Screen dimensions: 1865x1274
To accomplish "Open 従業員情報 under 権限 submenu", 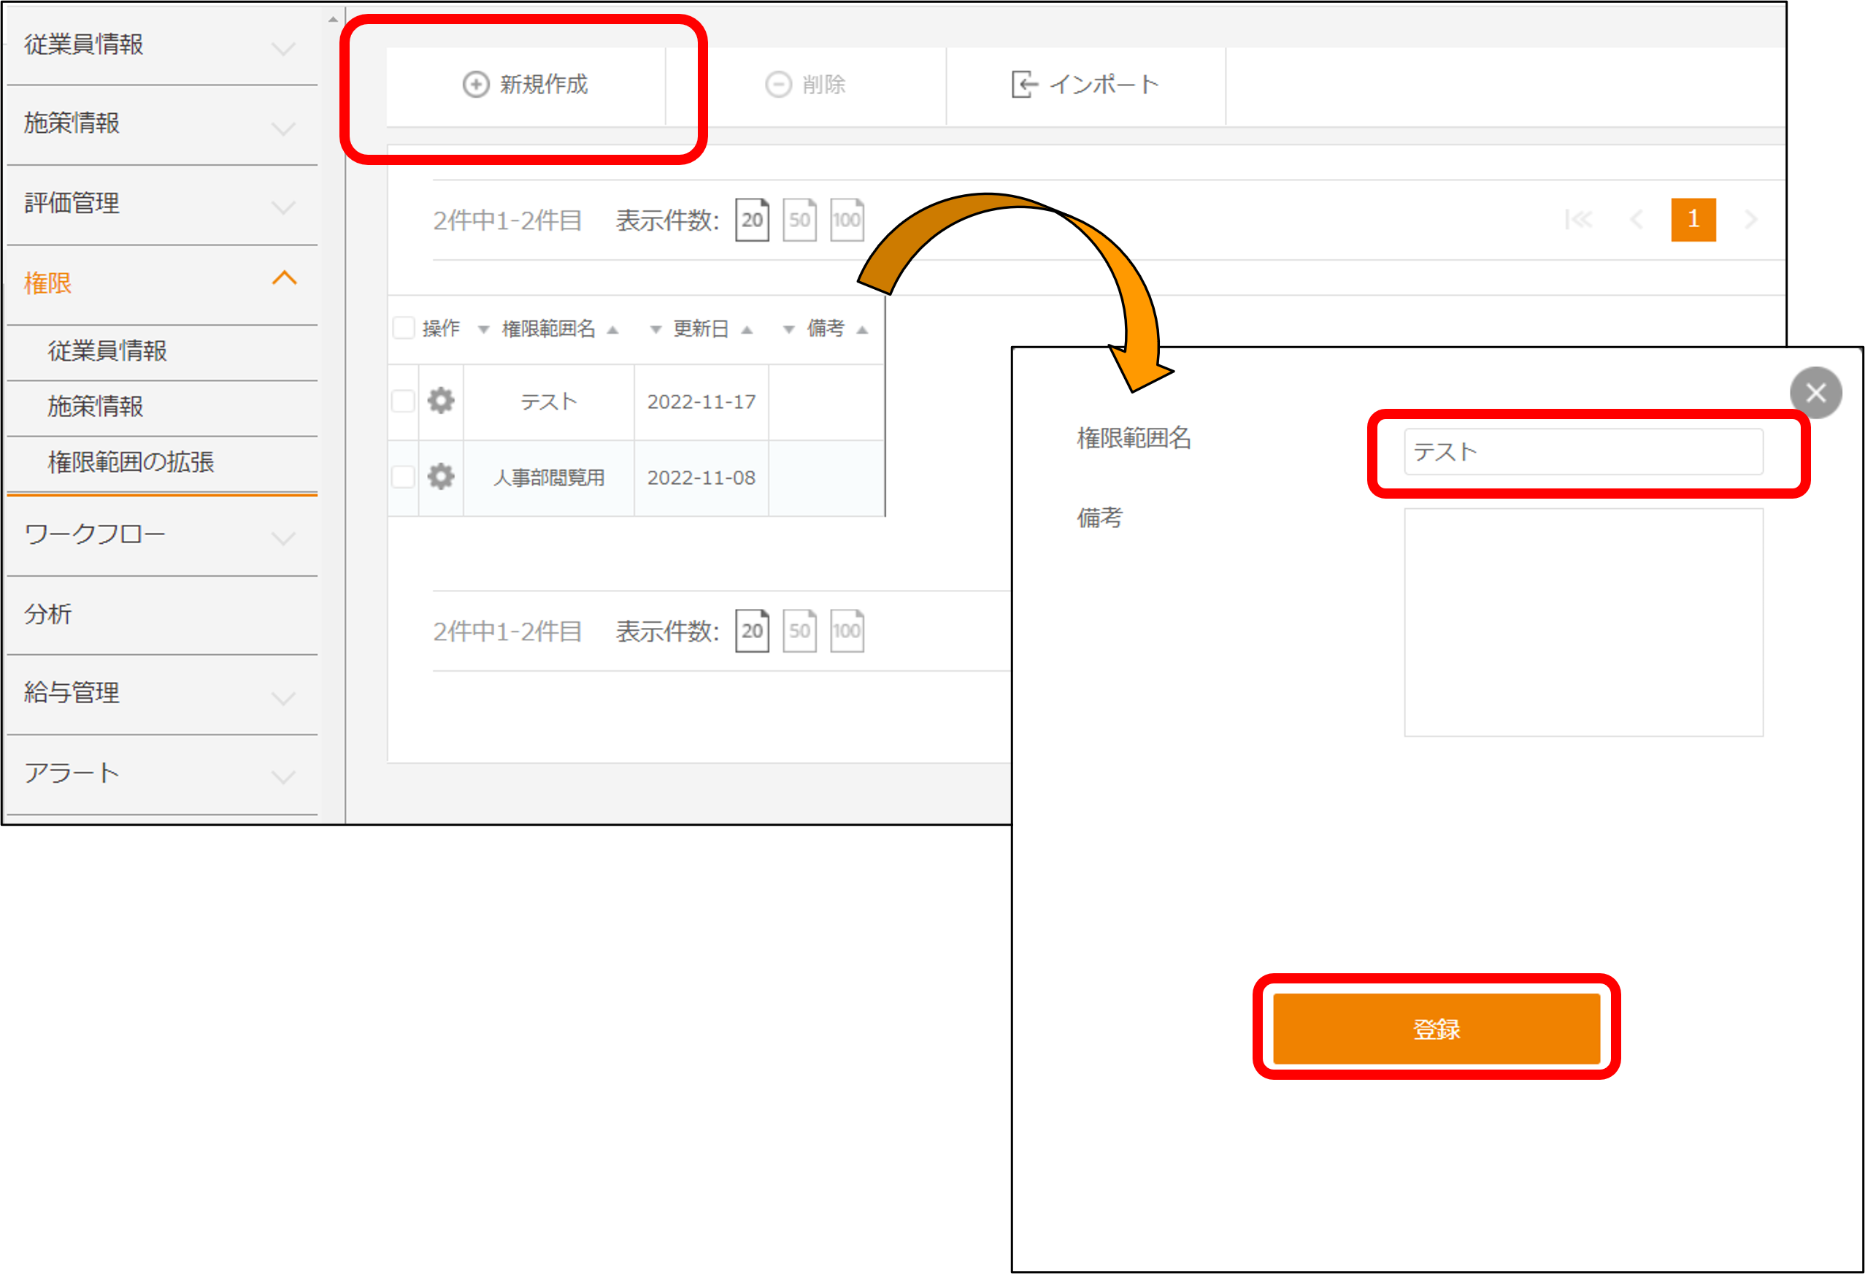I will (107, 352).
